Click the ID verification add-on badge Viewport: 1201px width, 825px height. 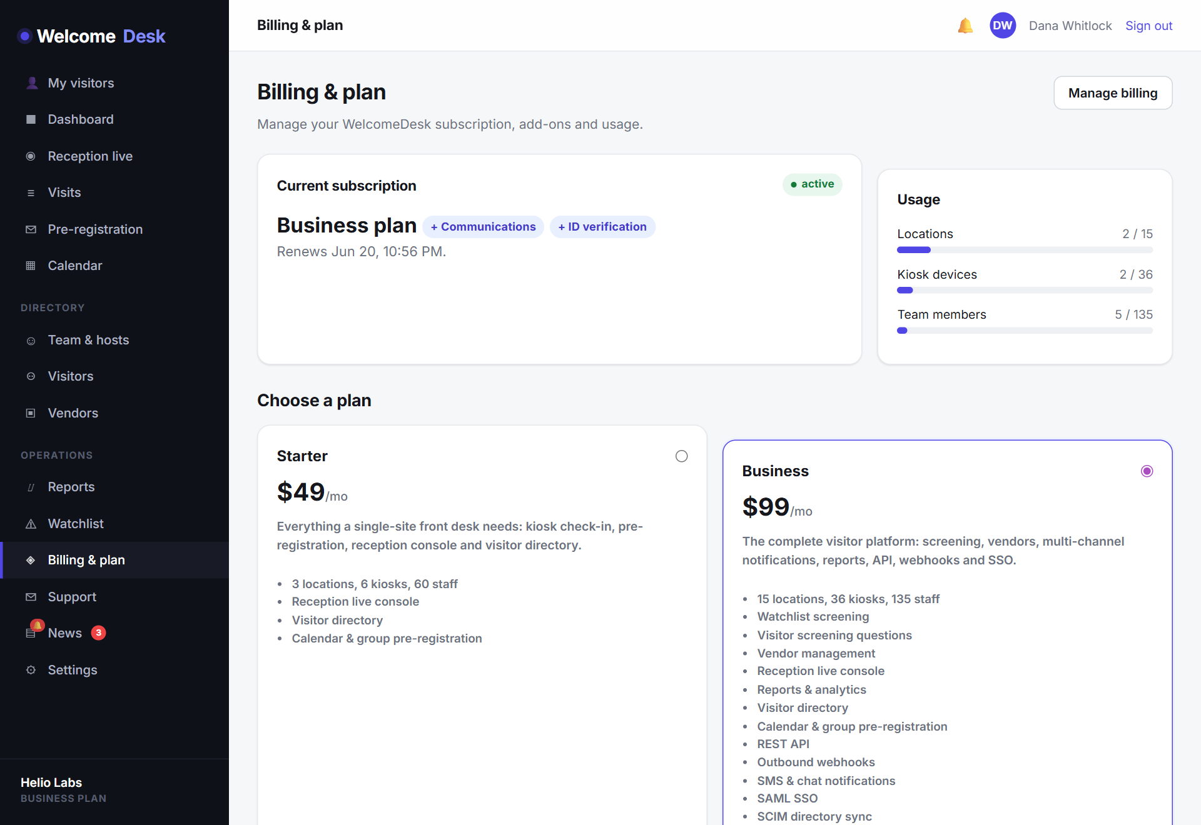pyautogui.click(x=602, y=227)
